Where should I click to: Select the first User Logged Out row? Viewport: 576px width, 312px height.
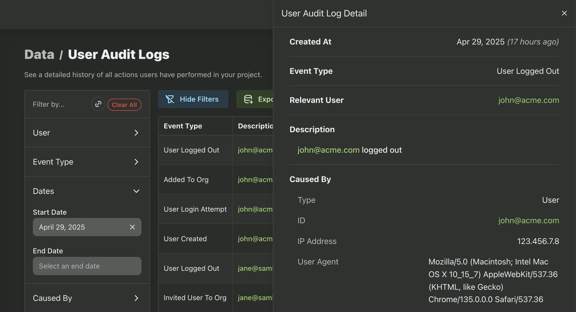(216, 150)
